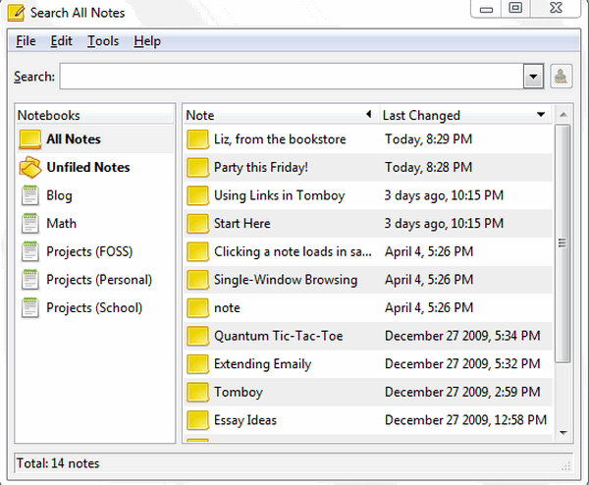
Task: Maximize the Search All Notes window
Action: [515, 8]
